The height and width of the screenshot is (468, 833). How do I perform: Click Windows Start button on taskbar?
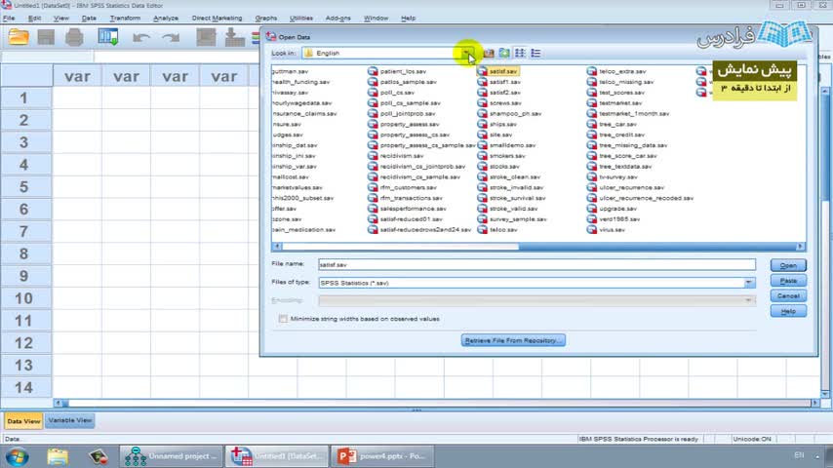(17, 456)
